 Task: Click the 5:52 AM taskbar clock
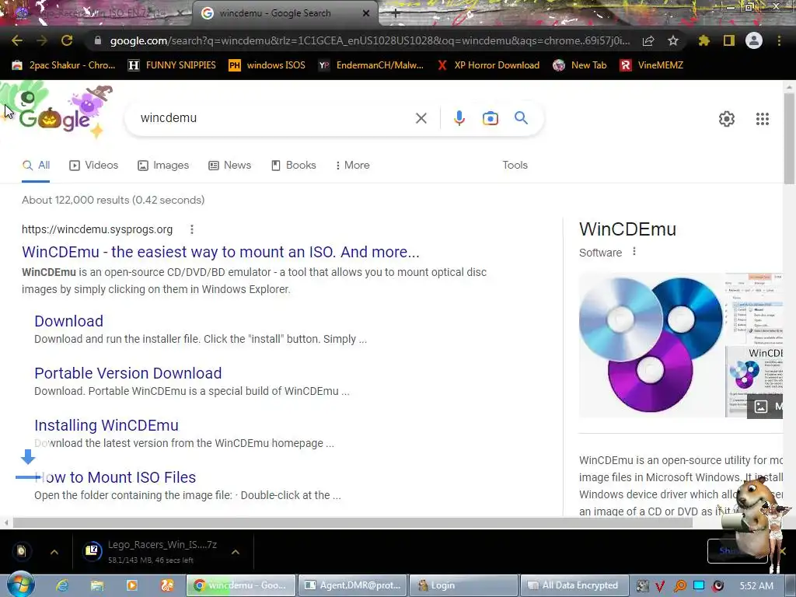click(x=756, y=586)
